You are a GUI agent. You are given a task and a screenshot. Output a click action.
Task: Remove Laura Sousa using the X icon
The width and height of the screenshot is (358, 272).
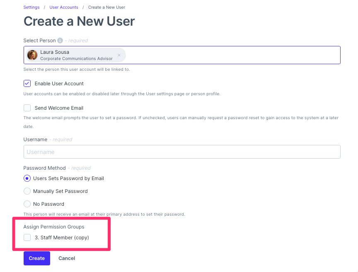click(x=119, y=55)
